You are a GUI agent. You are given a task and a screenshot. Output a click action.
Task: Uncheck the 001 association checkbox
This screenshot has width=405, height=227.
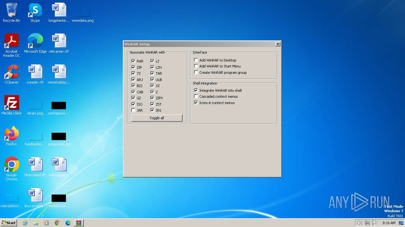tap(152, 110)
